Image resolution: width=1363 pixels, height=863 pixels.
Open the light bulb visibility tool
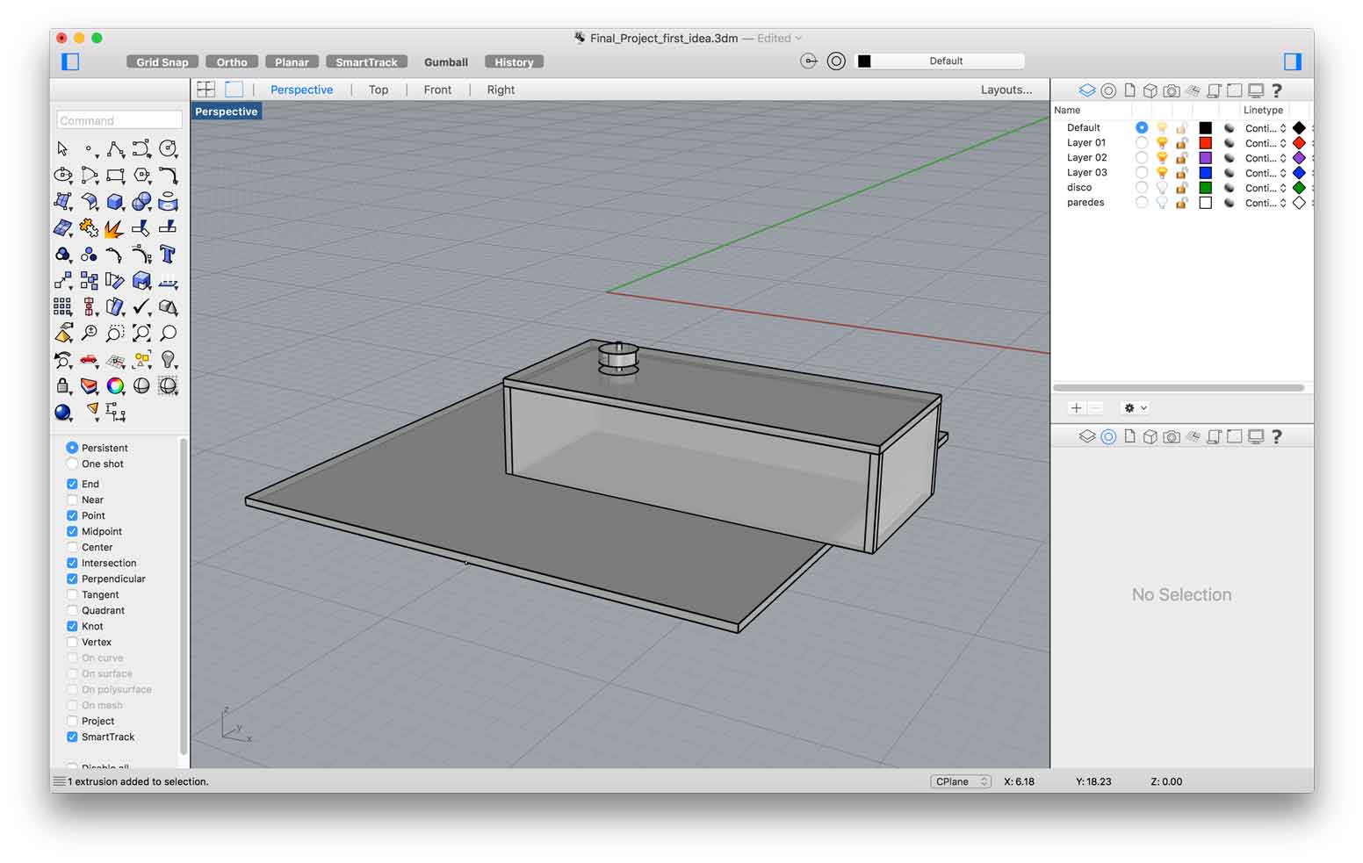(x=168, y=359)
